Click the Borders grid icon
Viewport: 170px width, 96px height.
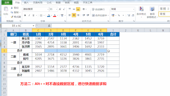click(x=41, y=15)
